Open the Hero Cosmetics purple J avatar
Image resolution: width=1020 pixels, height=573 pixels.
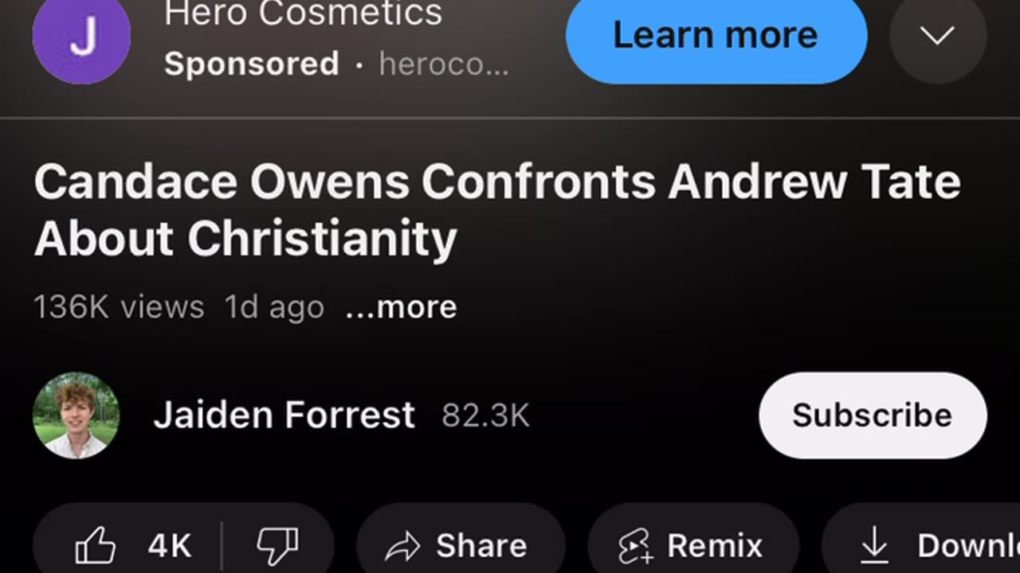[81, 35]
